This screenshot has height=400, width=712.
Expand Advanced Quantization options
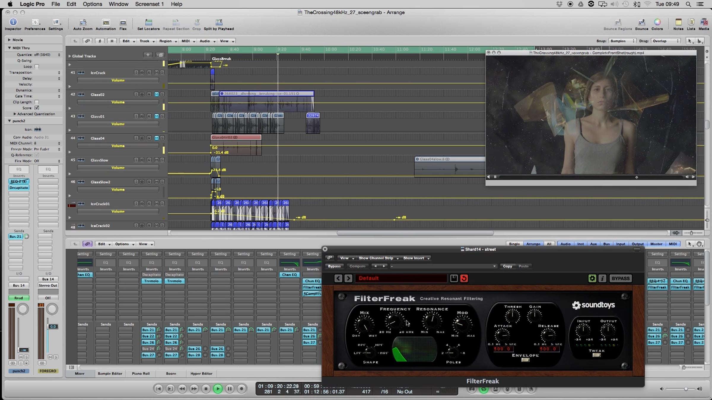click(15, 114)
